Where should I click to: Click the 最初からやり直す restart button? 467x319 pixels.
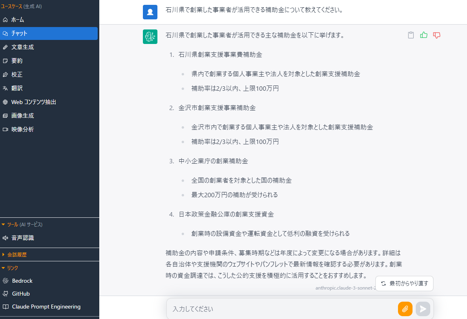pyautogui.click(x=404, y=284)
